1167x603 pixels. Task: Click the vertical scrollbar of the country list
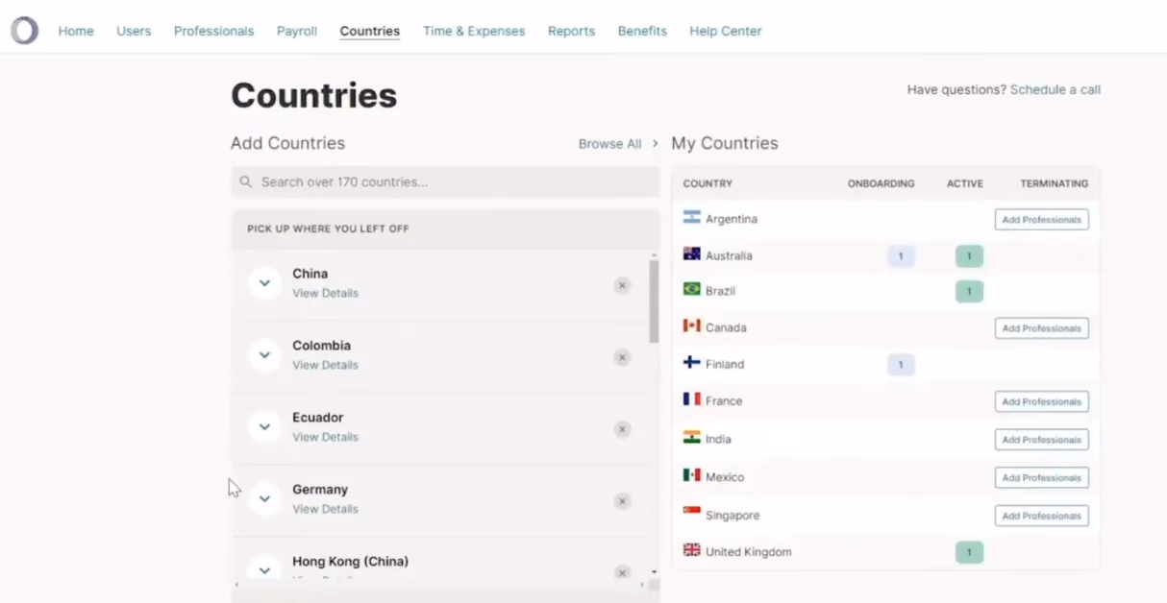click(x=654, y=302)
